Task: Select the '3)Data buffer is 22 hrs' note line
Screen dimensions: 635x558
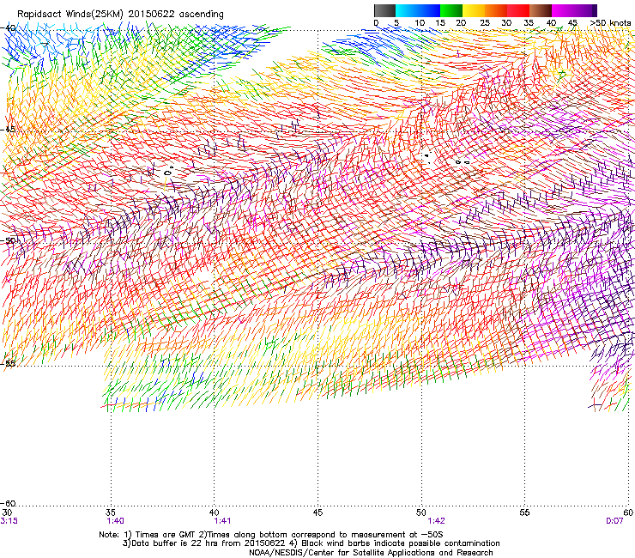Action: click(311, 543)
